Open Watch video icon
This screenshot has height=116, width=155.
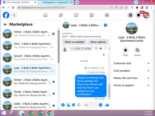click(76, 15)
